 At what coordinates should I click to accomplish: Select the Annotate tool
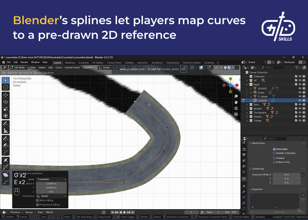(x=6, y=124)
